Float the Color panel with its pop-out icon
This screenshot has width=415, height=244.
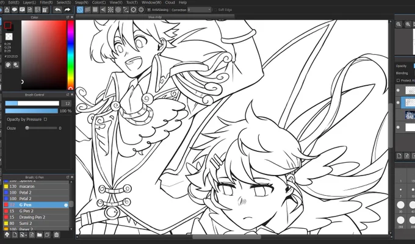(x=68, y=17)
